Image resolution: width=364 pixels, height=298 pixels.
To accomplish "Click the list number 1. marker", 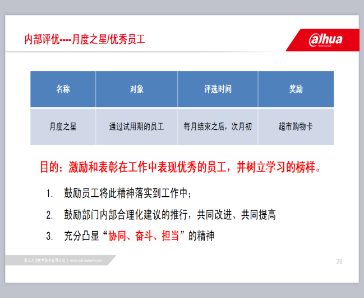I will pyautogui.click(x=50, y=194).
